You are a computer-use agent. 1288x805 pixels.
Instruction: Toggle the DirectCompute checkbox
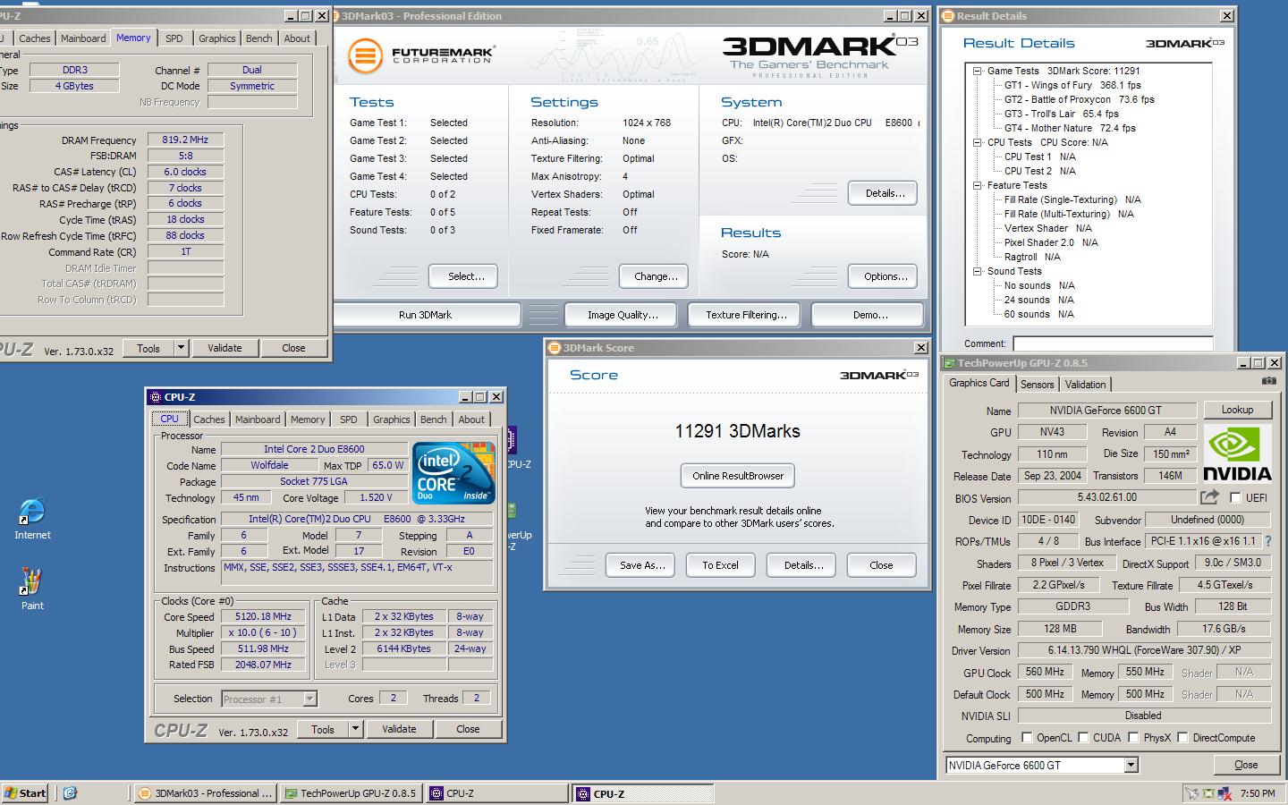tap(1182, 738)
